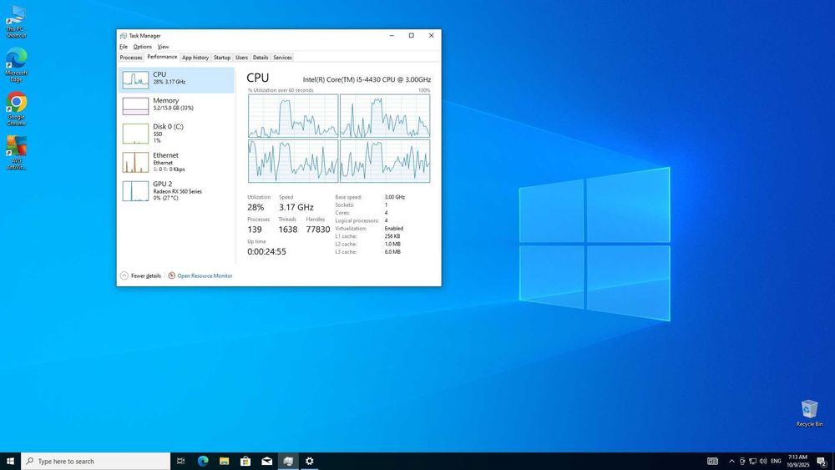Open Disk 0 (C:) performance details
The image size is (835, 470).
pyautogui.click(x=176, y=133)
